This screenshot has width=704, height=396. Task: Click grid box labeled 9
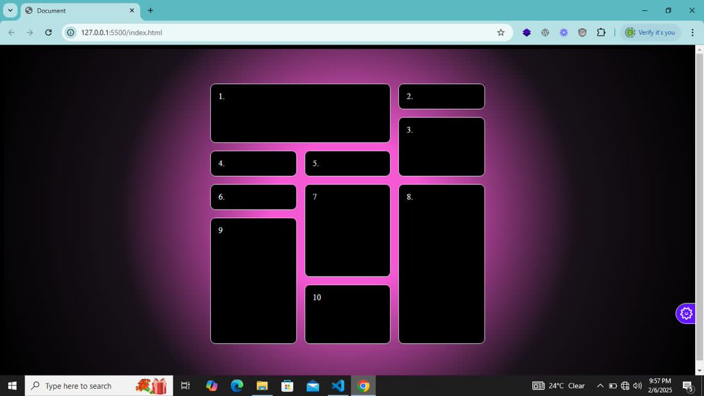tap(253, 281)
